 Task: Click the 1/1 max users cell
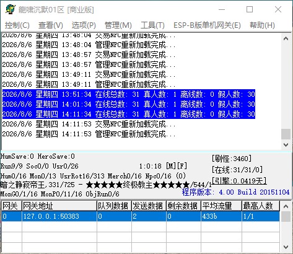261,216
